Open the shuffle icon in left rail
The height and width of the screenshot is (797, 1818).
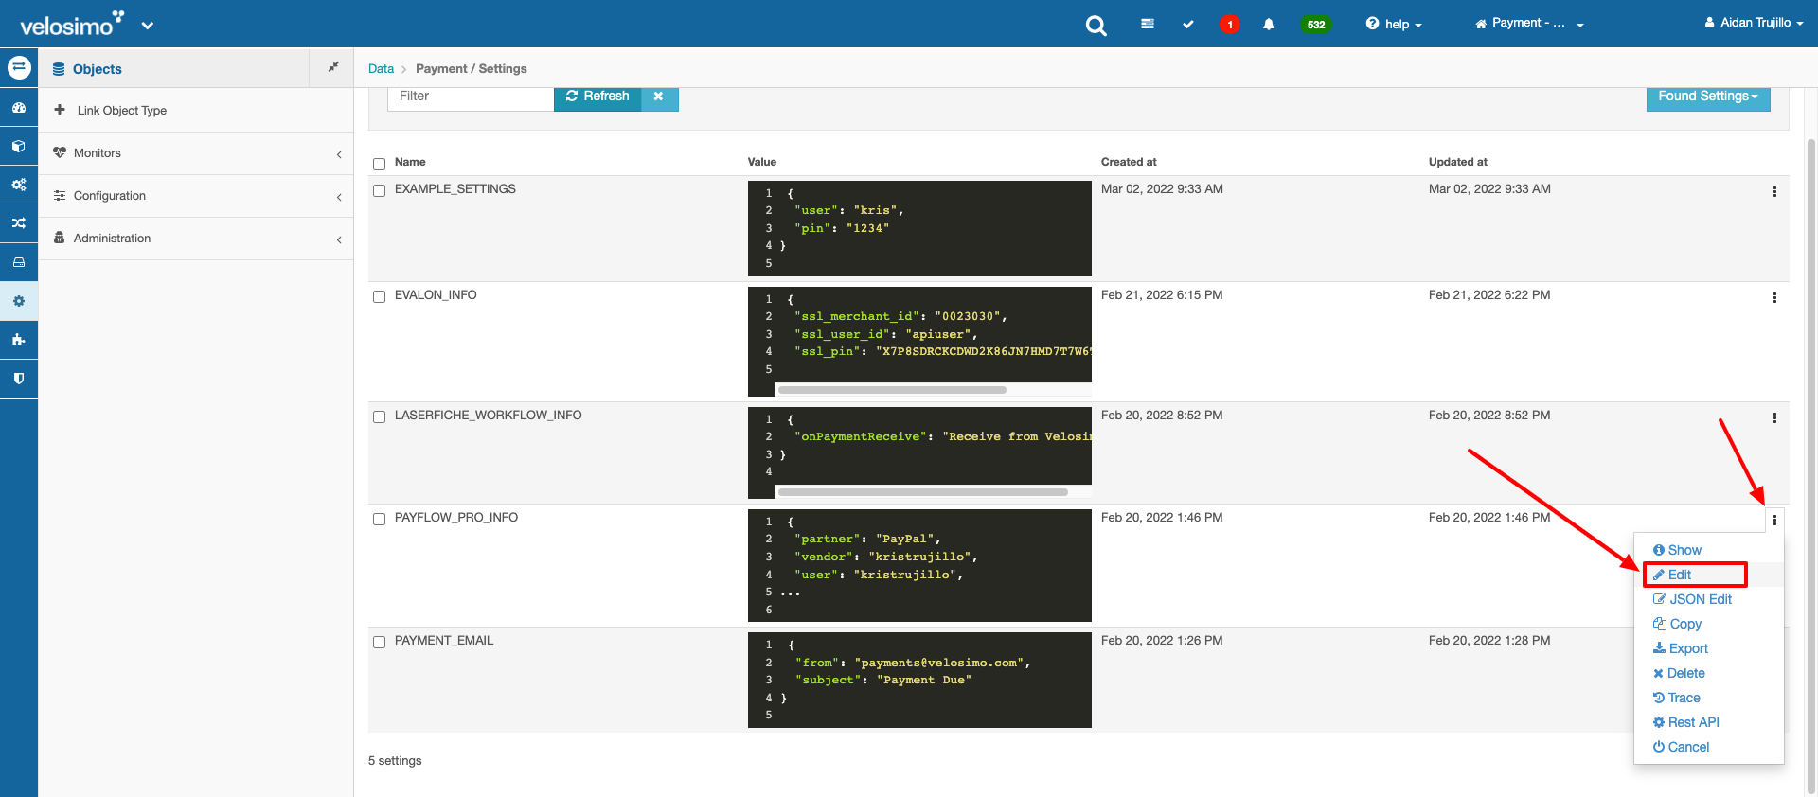19,223
